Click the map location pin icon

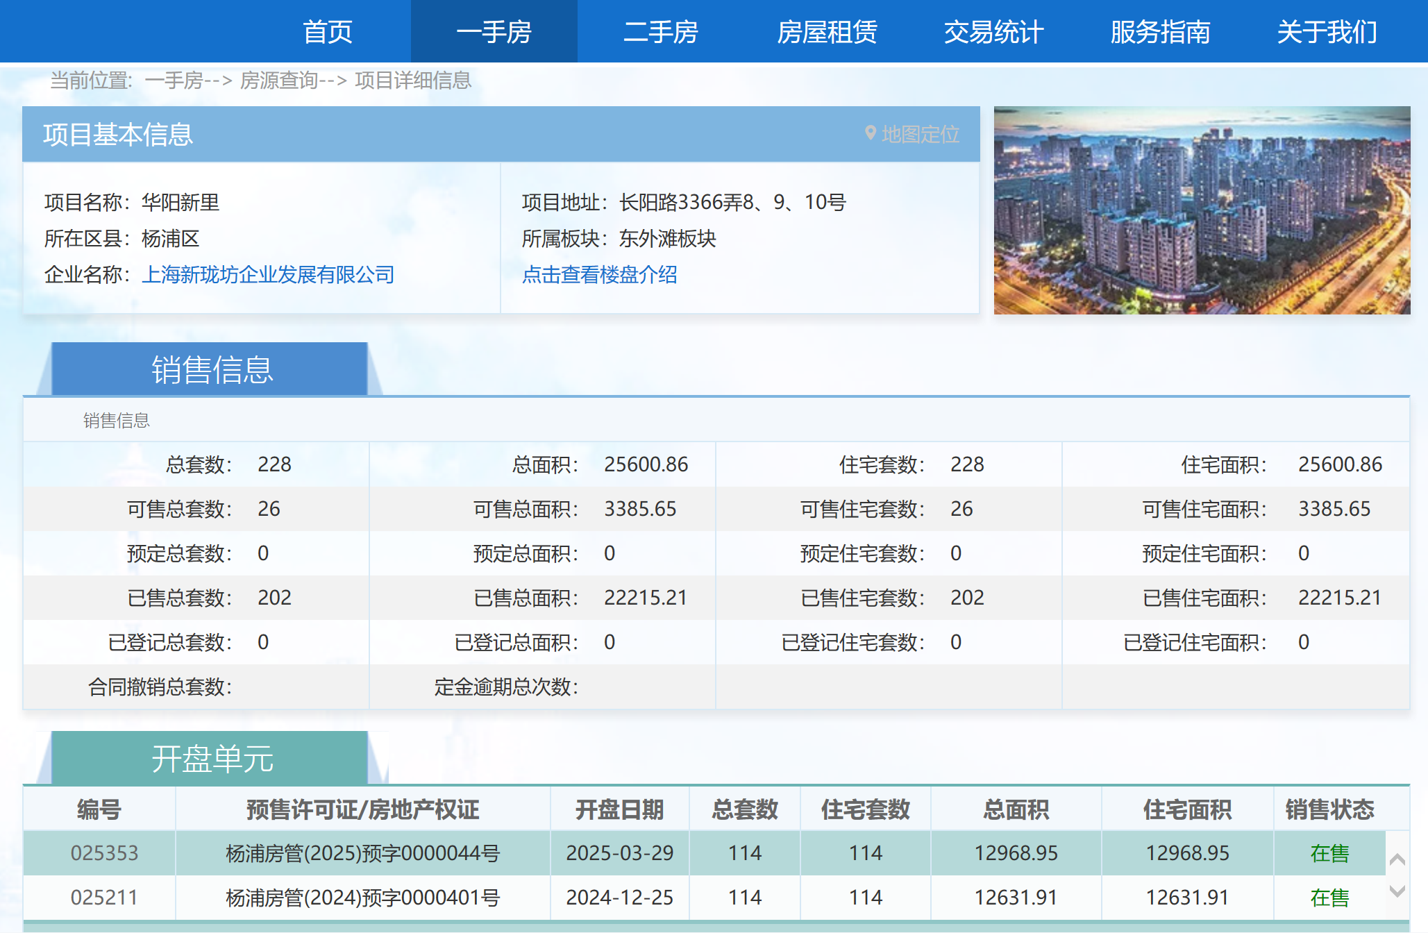coord(870,133)
